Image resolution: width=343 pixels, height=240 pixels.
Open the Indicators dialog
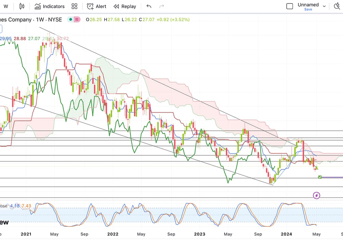tap(49, 6)
